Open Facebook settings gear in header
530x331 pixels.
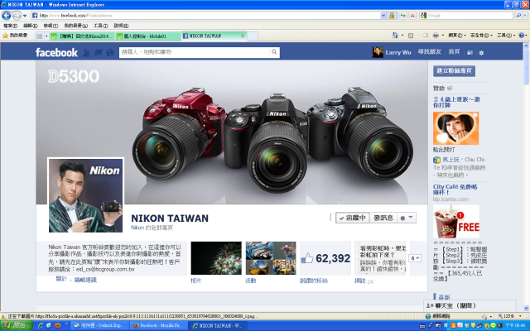(481, 53)
